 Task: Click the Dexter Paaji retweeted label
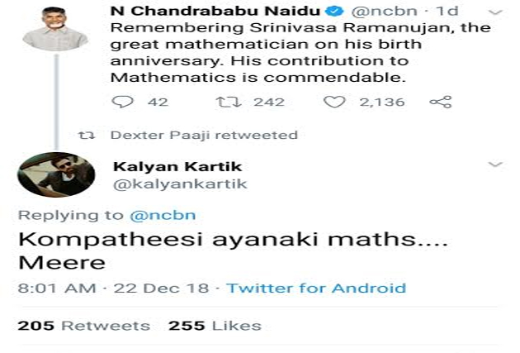pyautogui.click(x=203, y=135)
